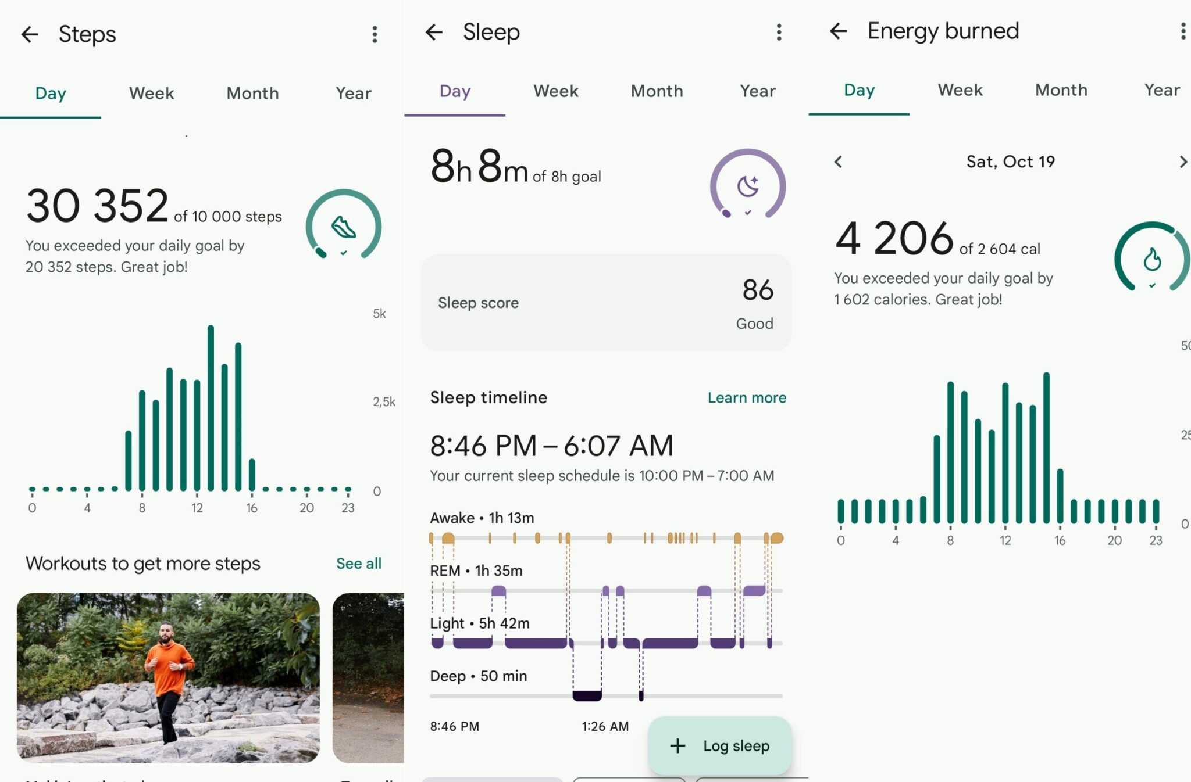This screenshot has width=1191, height=782.
Task: Click the back arrow on Energy burned screen
Action: click(836, 31)
